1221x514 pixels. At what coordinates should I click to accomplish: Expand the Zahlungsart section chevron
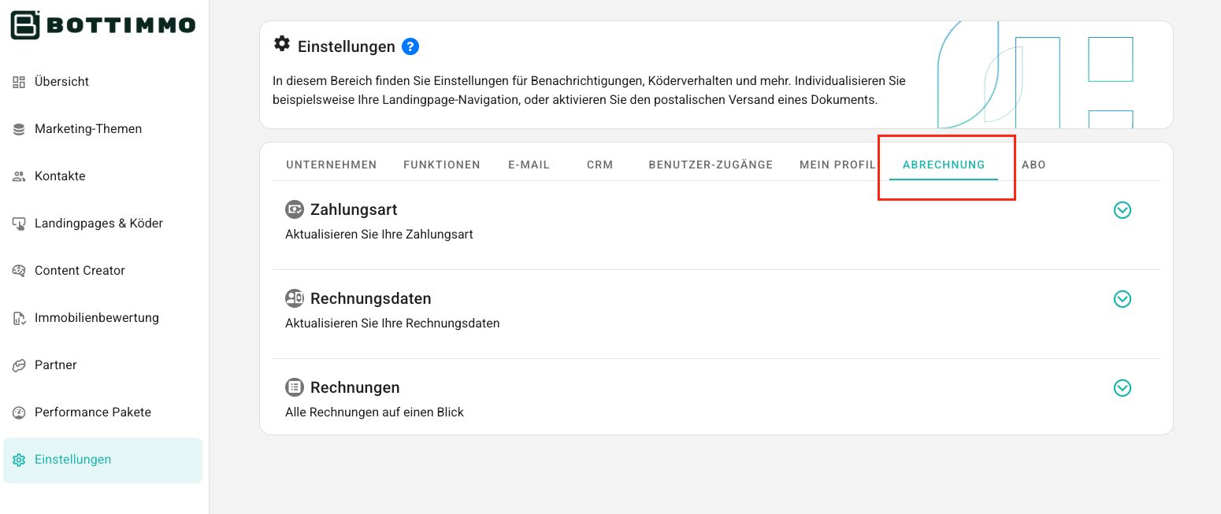point(1123,210)
